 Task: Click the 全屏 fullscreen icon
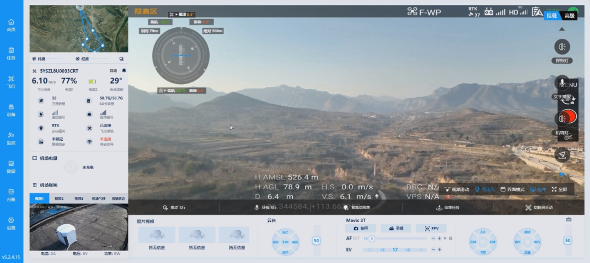559,189
